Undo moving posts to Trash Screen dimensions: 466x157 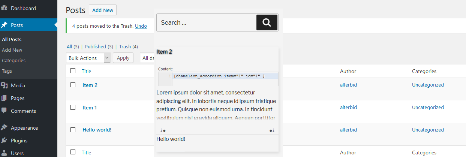tap(141, 26)
